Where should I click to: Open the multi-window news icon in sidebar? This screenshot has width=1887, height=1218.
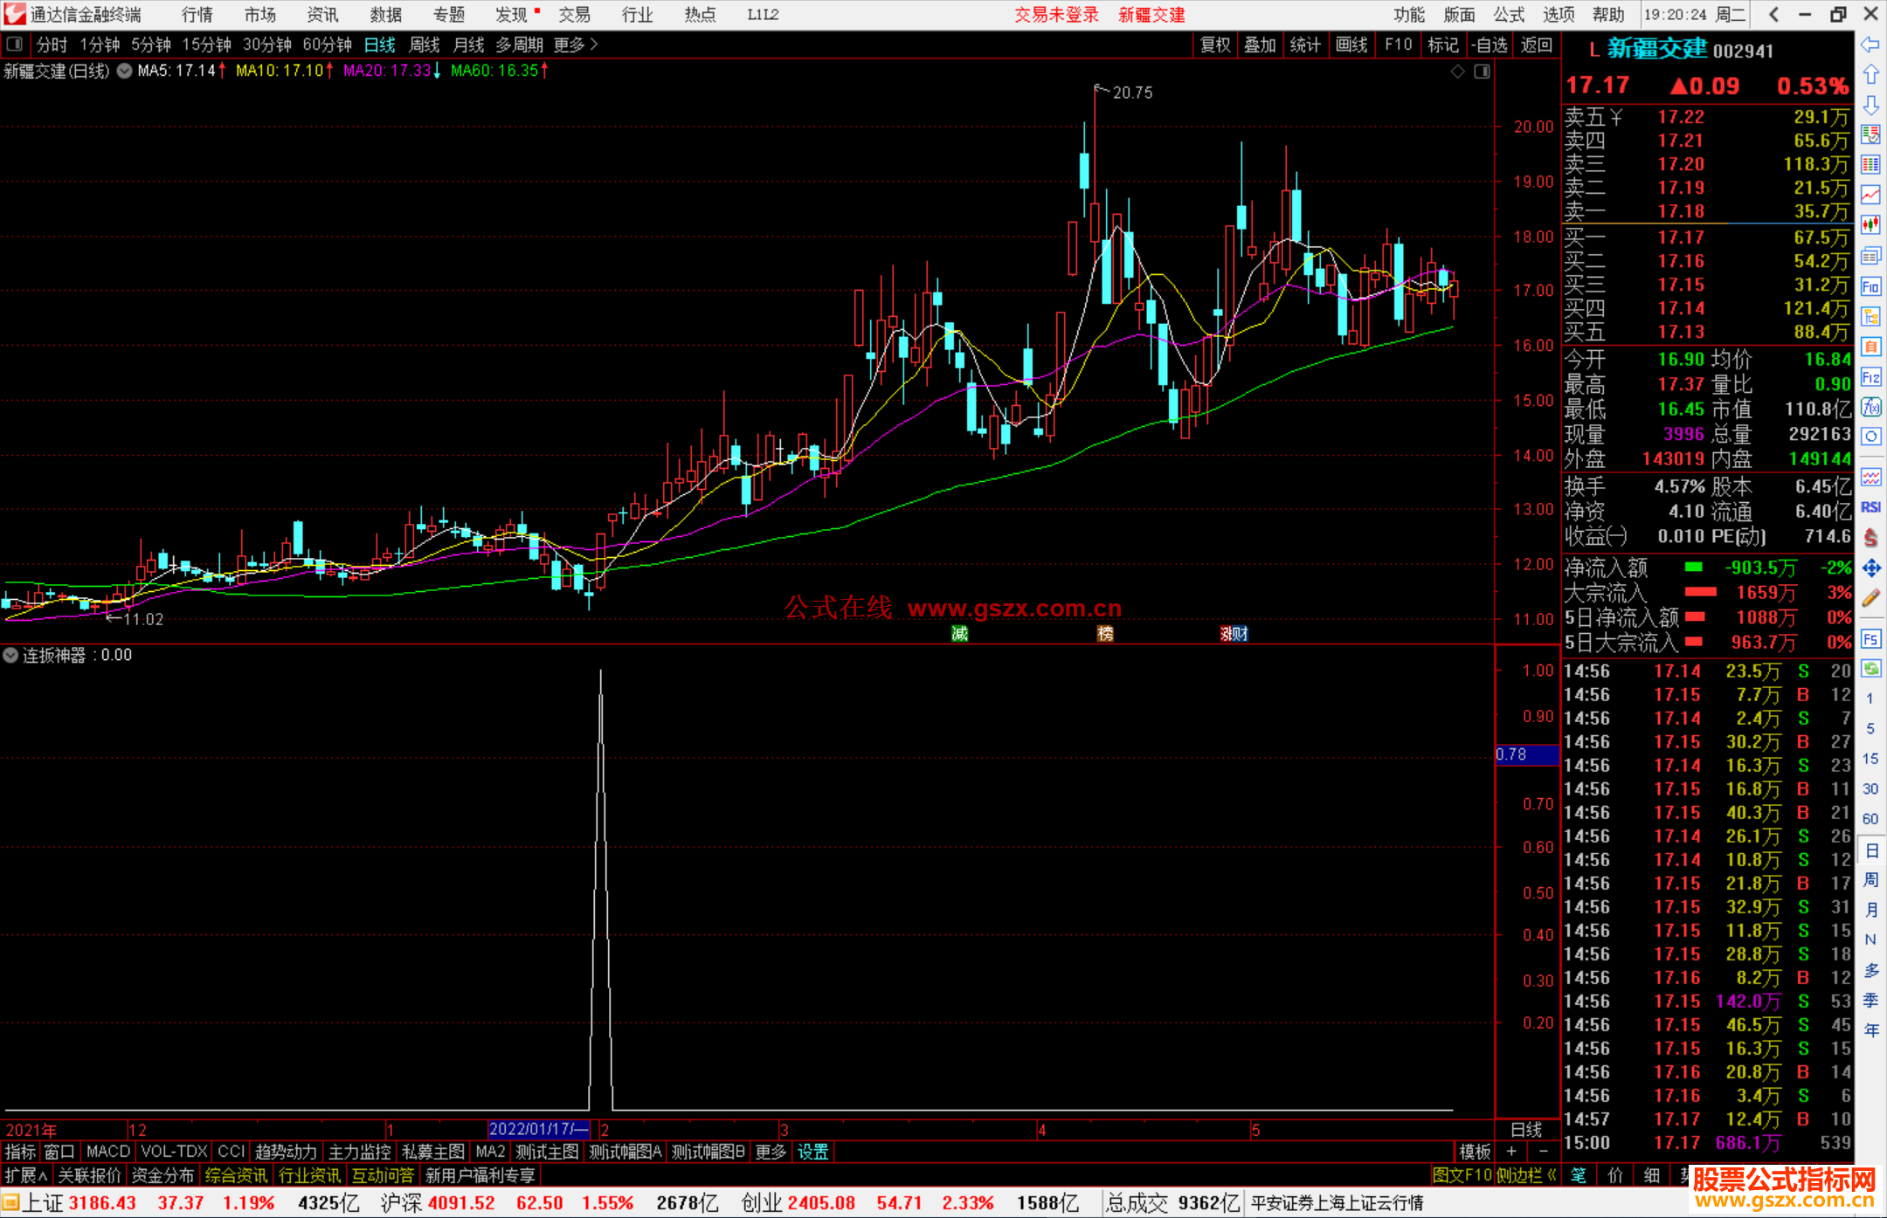1870,256
